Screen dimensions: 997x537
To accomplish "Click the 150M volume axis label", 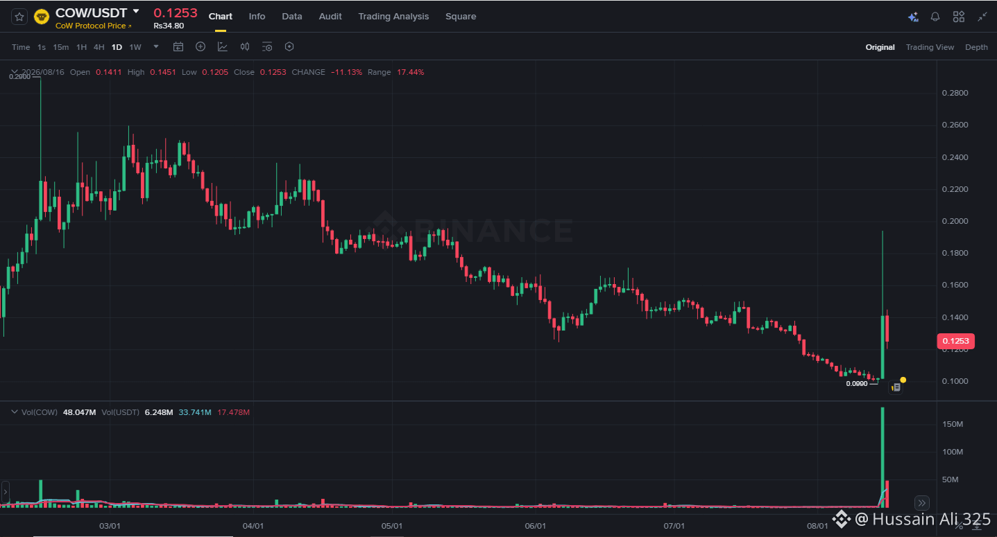I will [953, 424].
